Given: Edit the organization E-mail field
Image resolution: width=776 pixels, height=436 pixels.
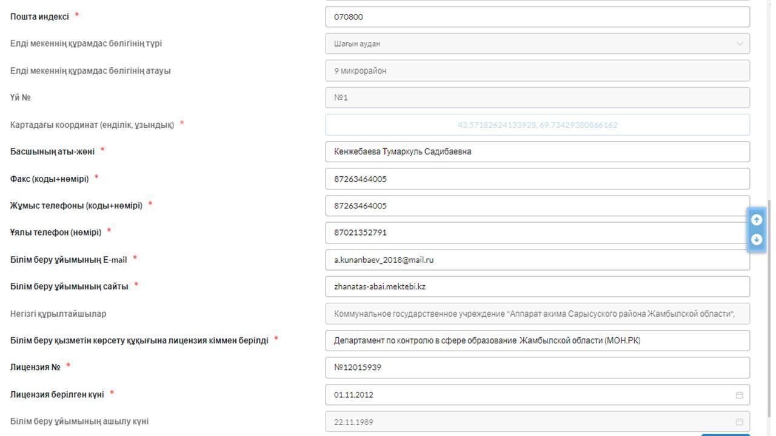Looking at the screenshot, I should click(x=537, y=260).
